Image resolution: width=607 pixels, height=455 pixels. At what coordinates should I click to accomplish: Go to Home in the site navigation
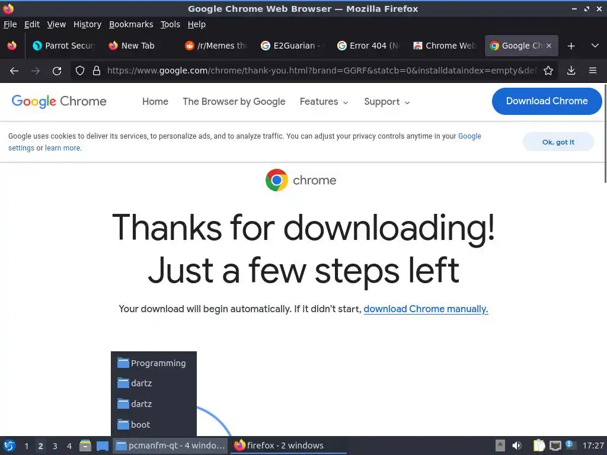155,102
